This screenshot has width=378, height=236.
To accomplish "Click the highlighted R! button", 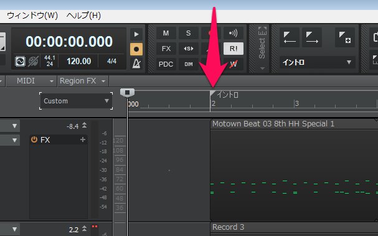I will point(233,49).
